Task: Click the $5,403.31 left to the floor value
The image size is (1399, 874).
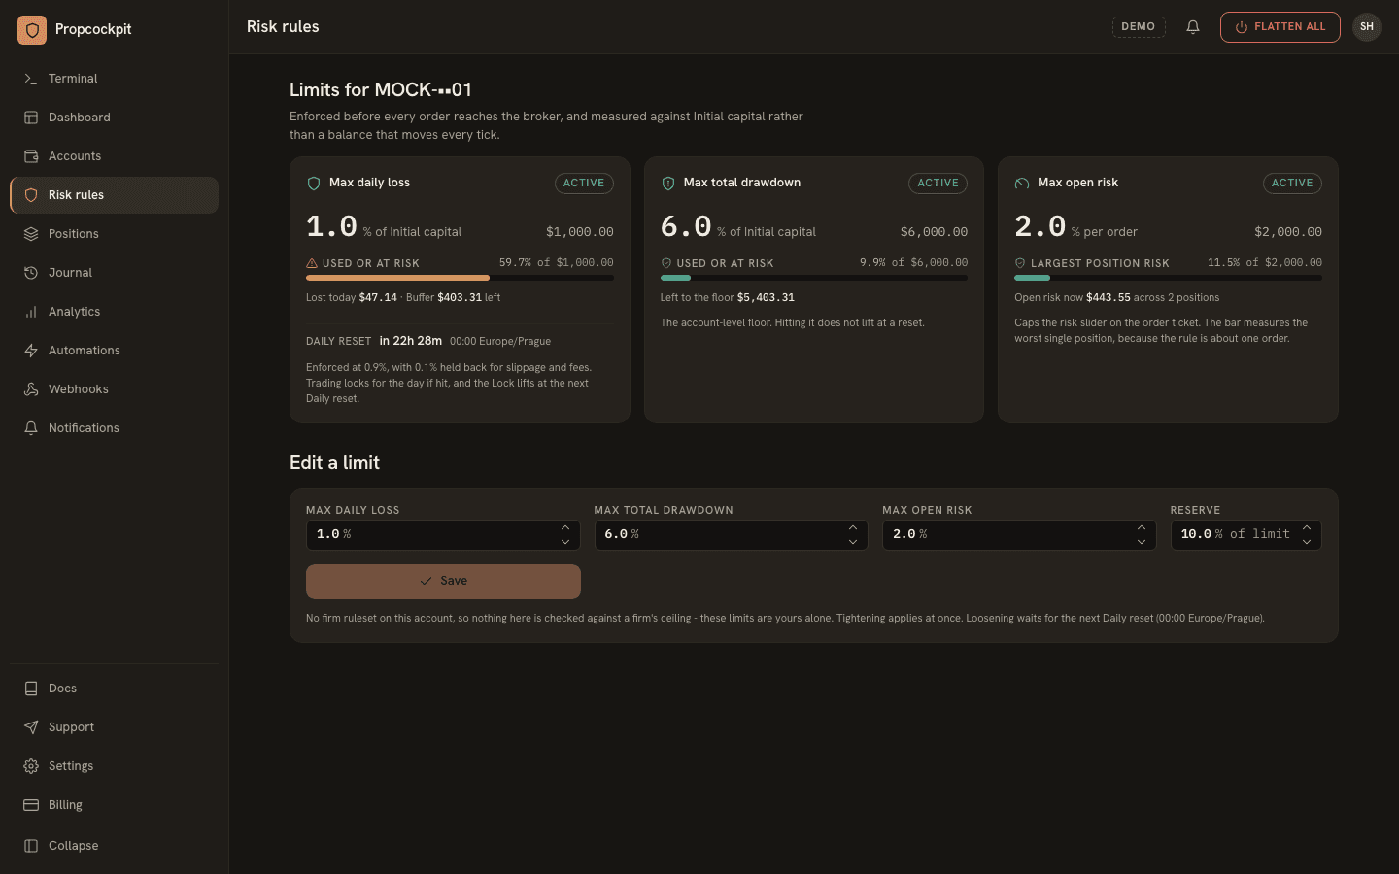Action: (766, 298)
